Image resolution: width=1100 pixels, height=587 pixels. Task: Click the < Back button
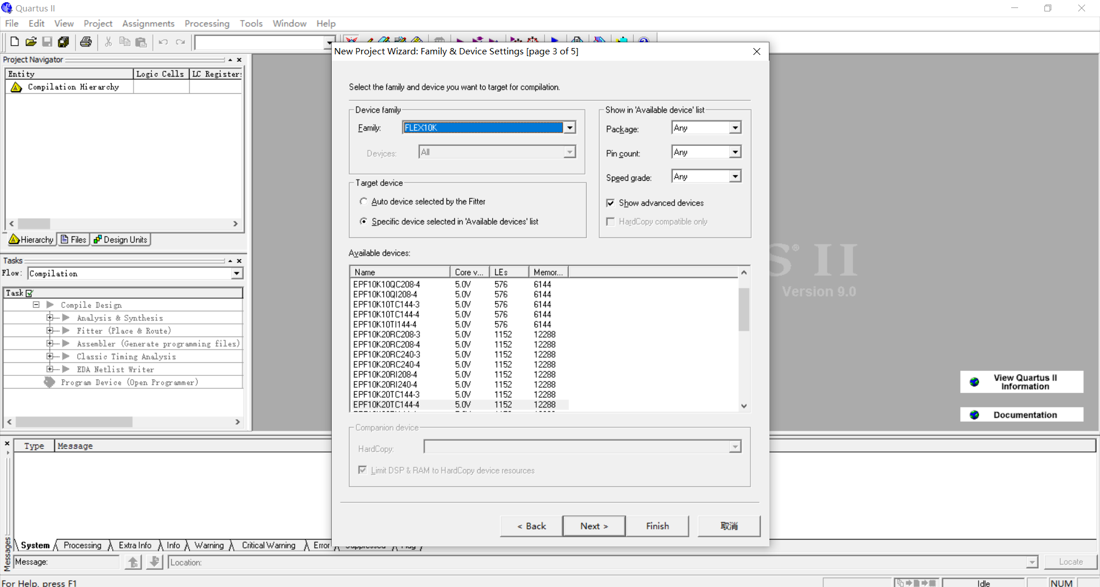(x=531, y=526)
